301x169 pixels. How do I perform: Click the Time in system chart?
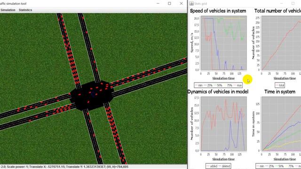point(281,124)
